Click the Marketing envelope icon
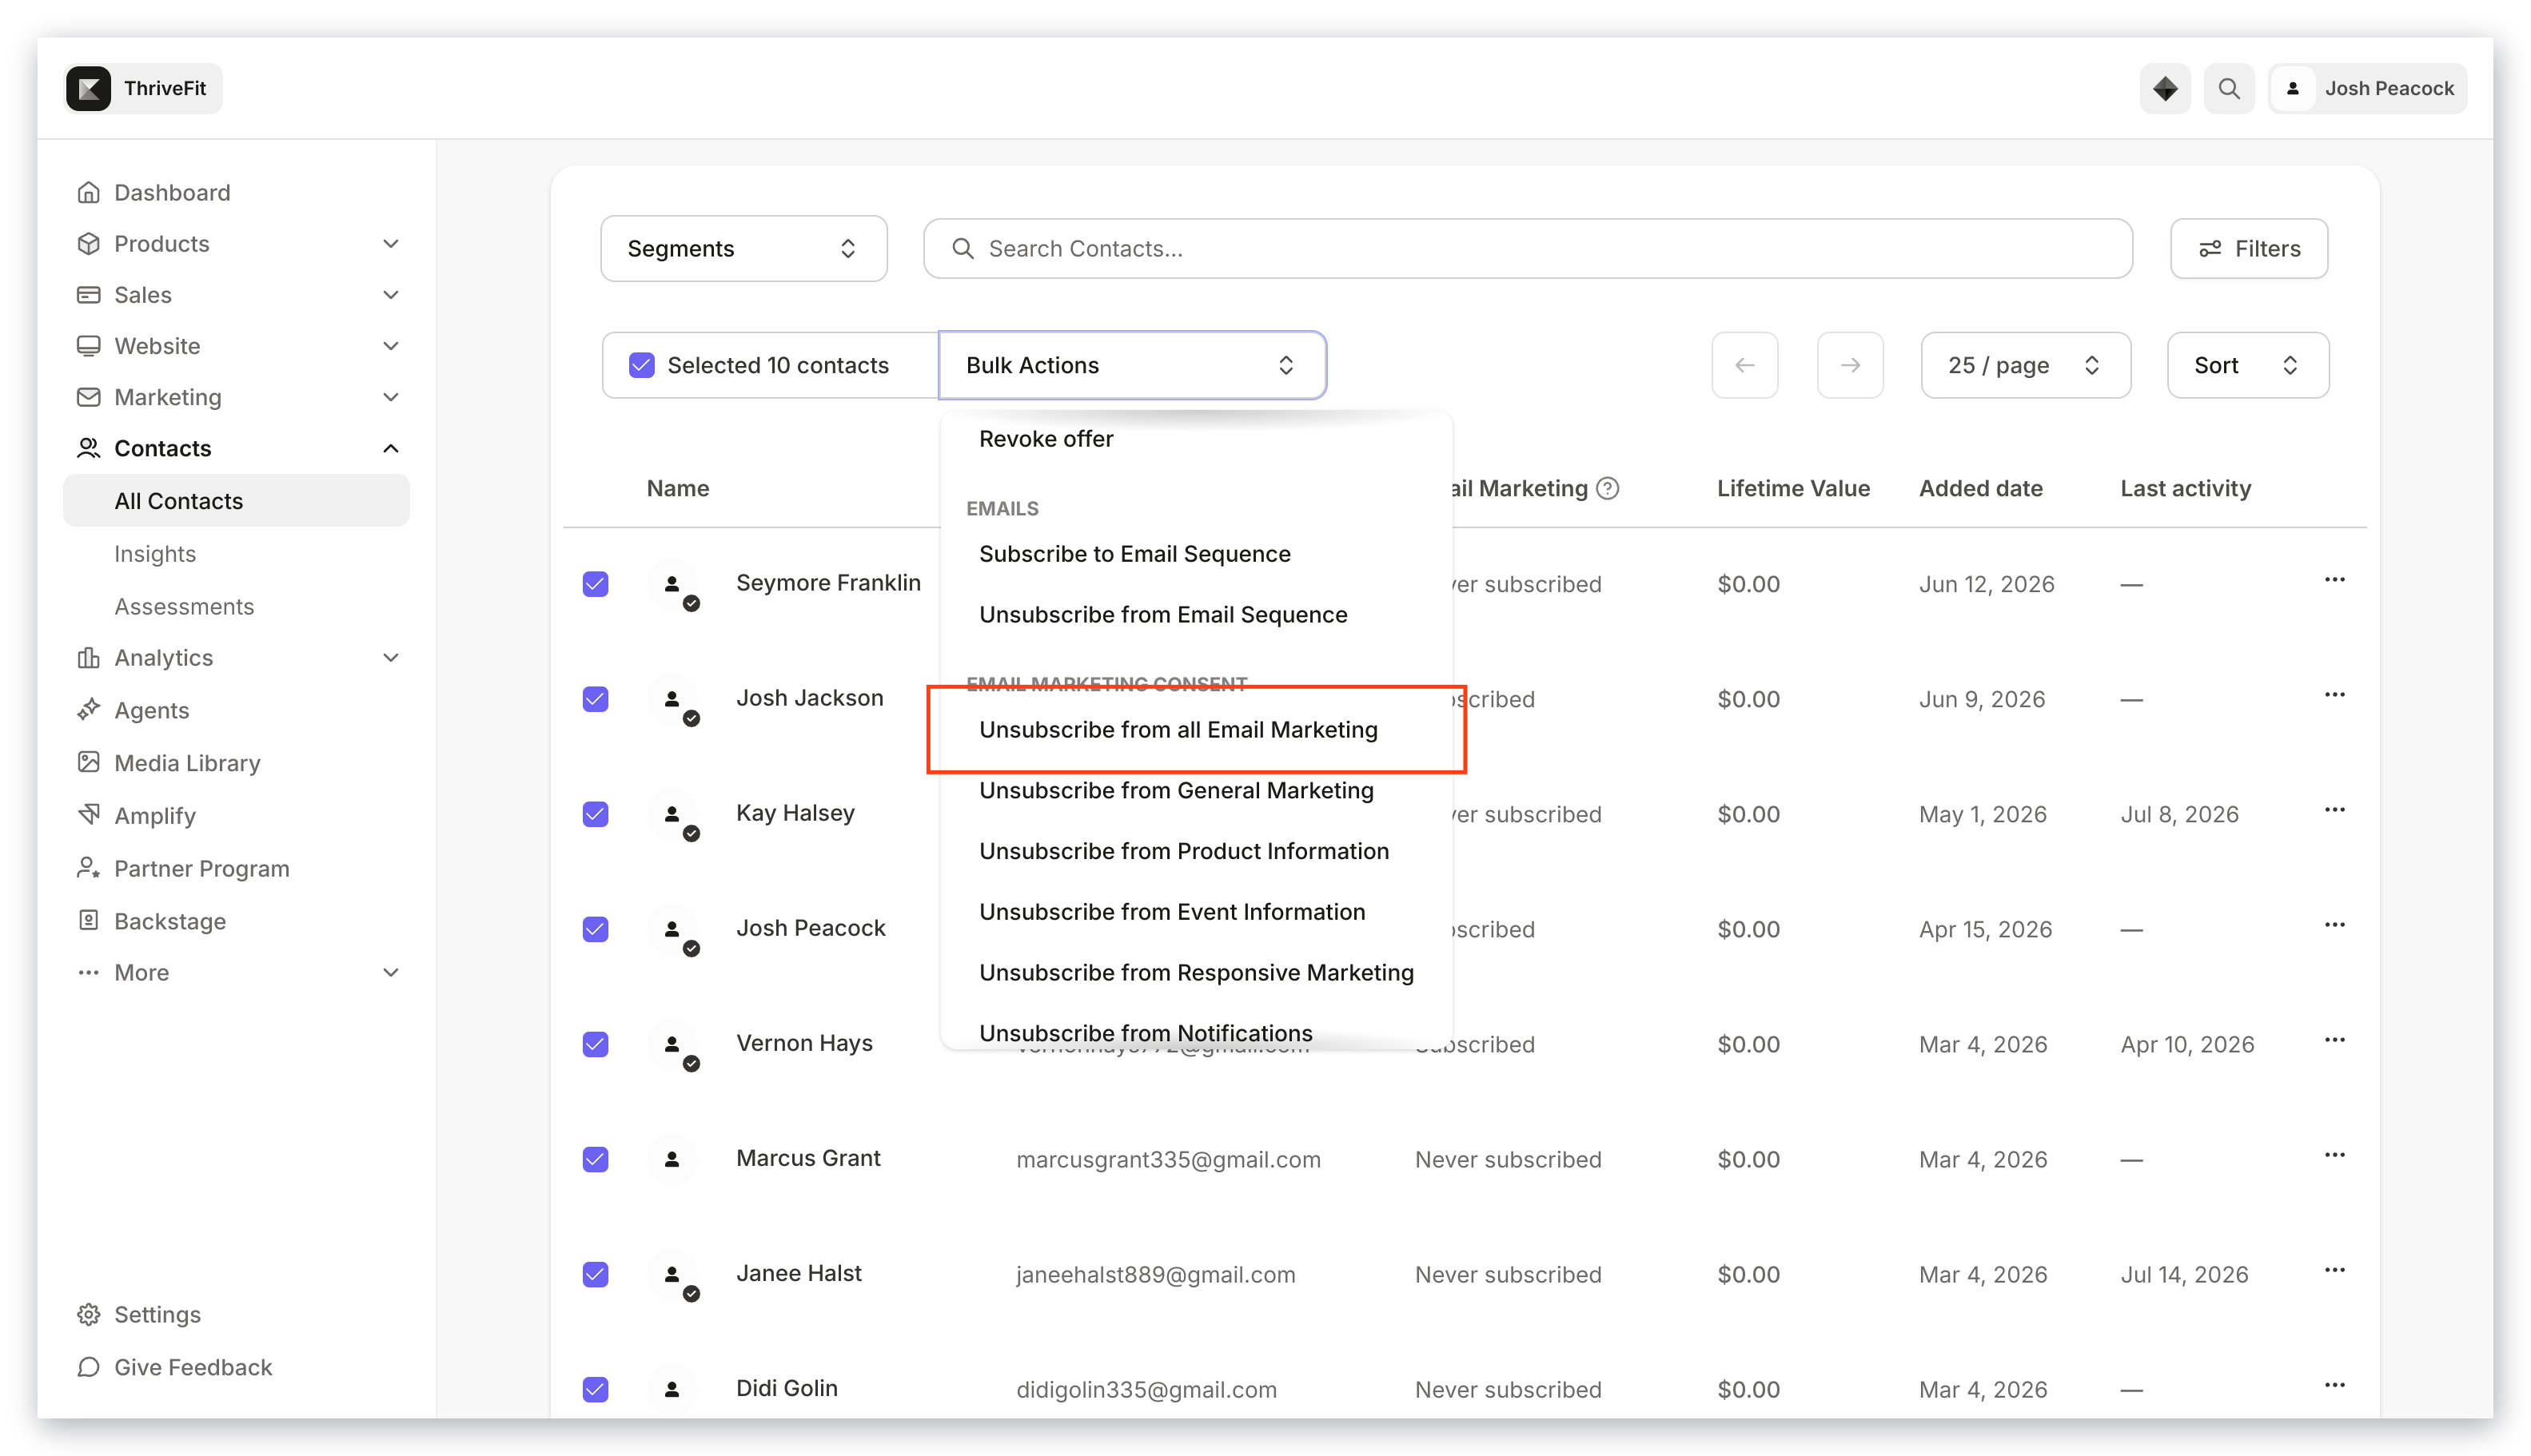The image size is (2531, 1456). point(88,396)
